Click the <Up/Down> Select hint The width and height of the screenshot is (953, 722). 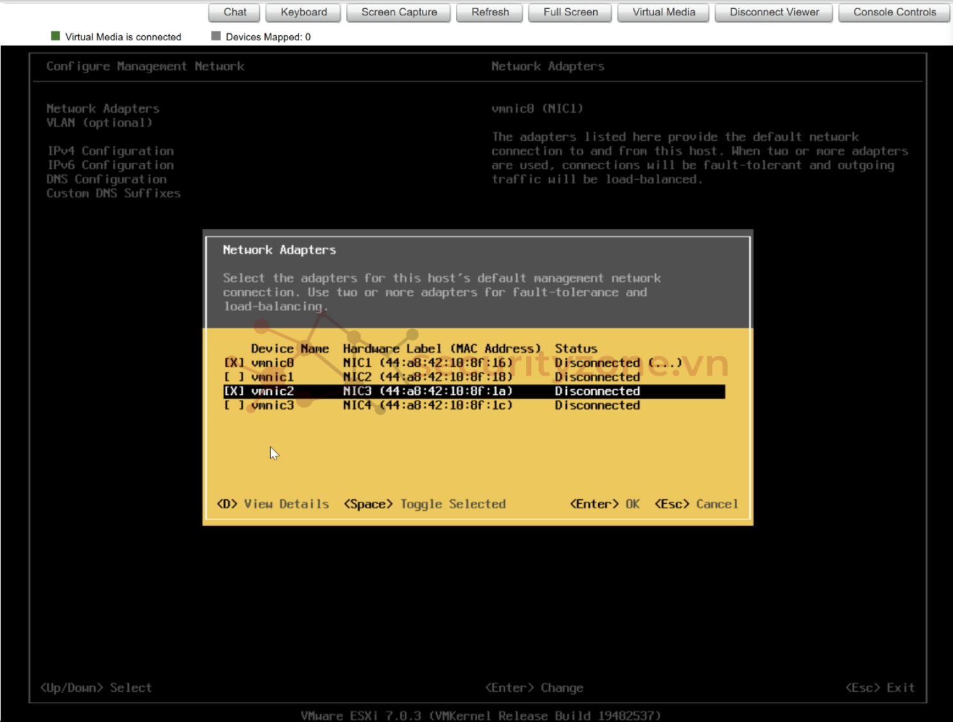click(96, 688)
